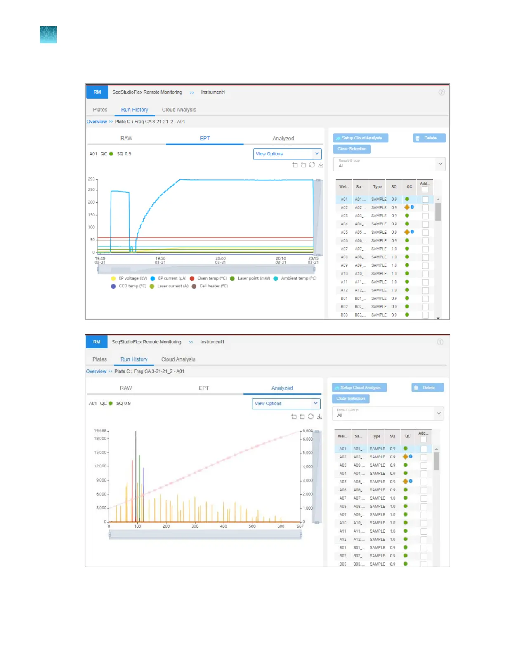Image resolution: width=505 pixels, height=653 pixels.
Task: Click the second zoom-reset icon above the lower Analyzed chart
Action: point(302,416)
